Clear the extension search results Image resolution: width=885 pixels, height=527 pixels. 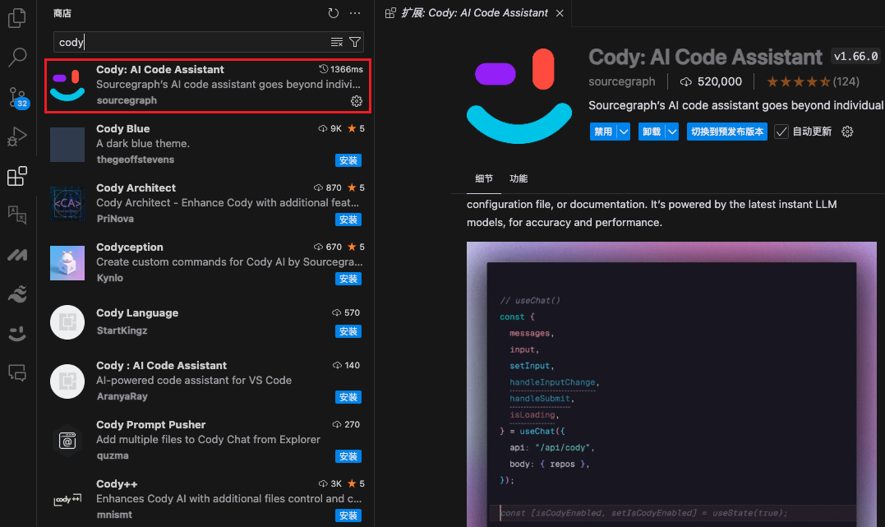337,43
